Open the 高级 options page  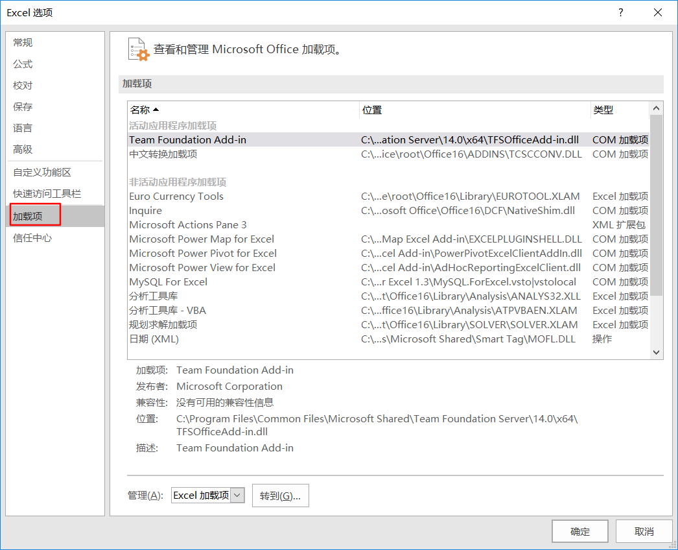[x=55, y=149]
